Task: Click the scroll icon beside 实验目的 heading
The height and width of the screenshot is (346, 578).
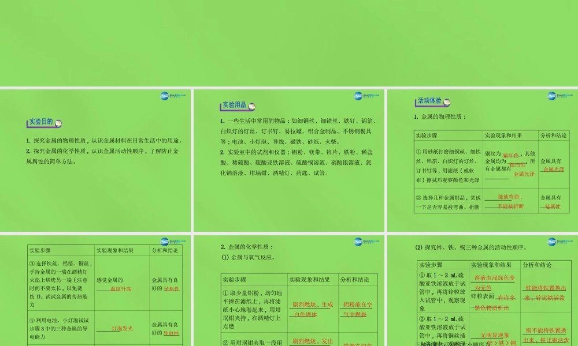Action: click(58, 123)
